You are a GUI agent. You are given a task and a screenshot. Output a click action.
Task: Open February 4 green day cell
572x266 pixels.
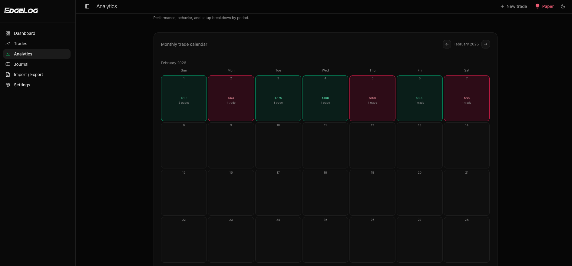coord(325,98)
